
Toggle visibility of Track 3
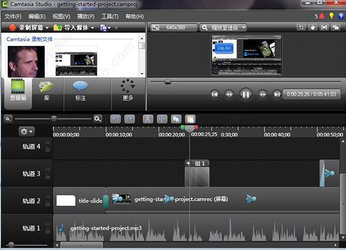(48, 170)
